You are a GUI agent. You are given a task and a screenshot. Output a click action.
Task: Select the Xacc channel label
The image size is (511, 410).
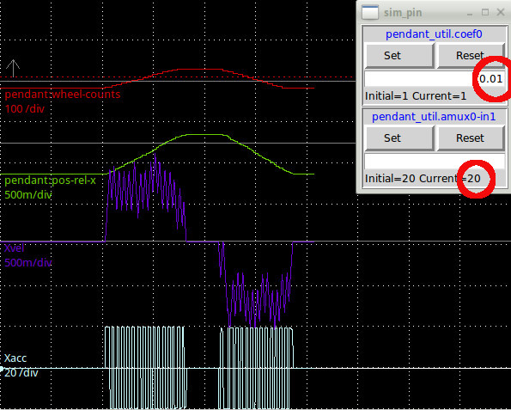[x=15, y=358]
